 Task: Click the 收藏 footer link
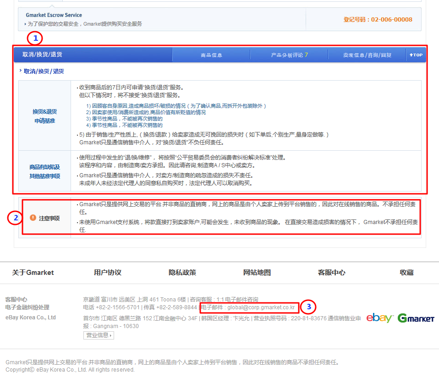406,273
